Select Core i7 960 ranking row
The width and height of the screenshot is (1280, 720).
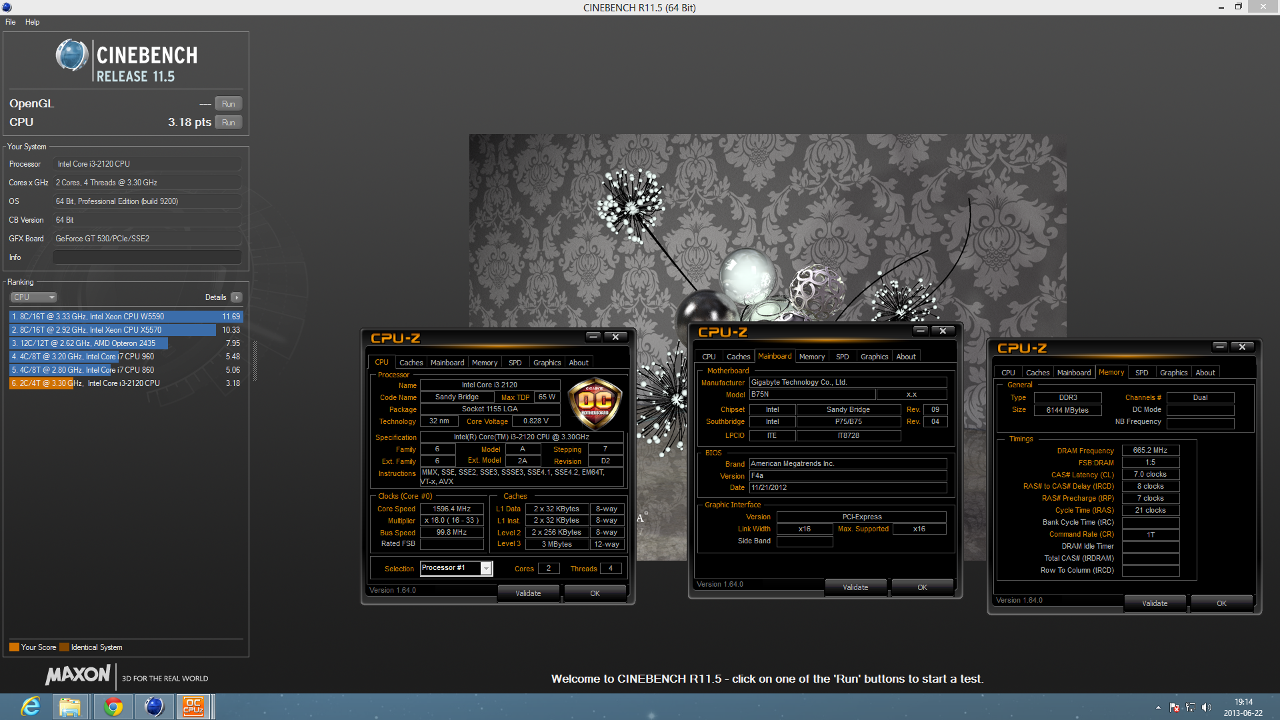(126, 357)
